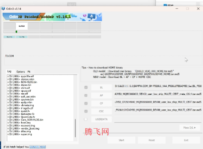
Task: Click the SUPER status slot box
Action: [22, 26]
